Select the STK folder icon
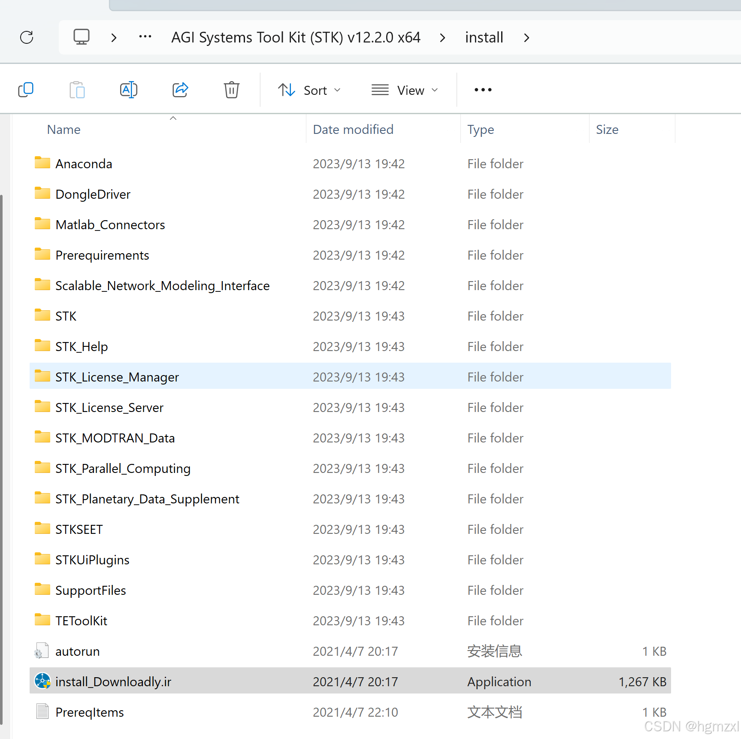 (42, 315)
